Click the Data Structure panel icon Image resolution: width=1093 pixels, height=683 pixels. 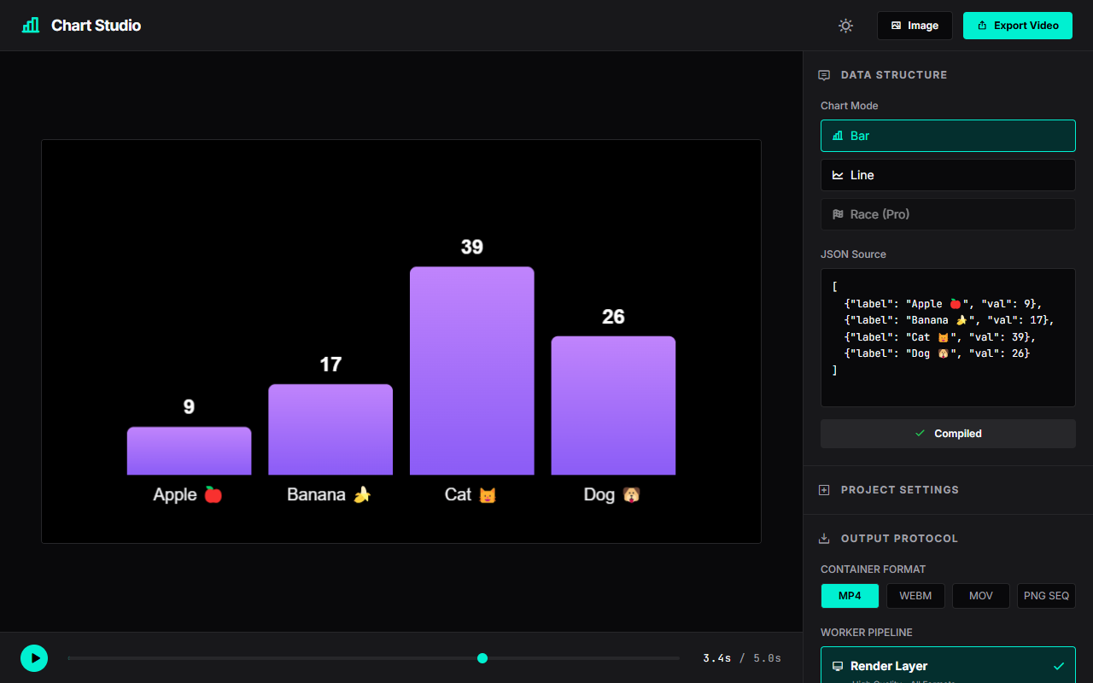823,75
